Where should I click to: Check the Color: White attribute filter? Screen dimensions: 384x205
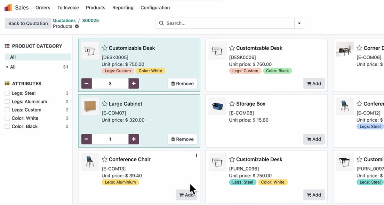pyautogui.click(x=7, y=118)
